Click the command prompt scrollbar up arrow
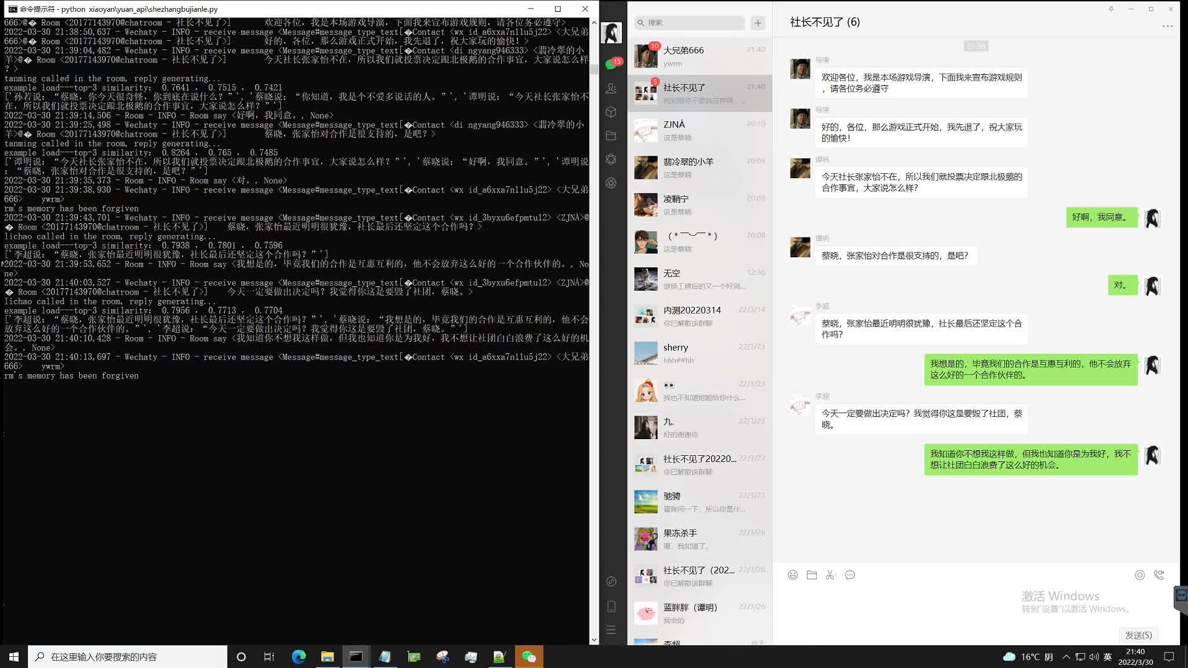This screenshot has height=668, width=1188. click(x=594, y=23)
